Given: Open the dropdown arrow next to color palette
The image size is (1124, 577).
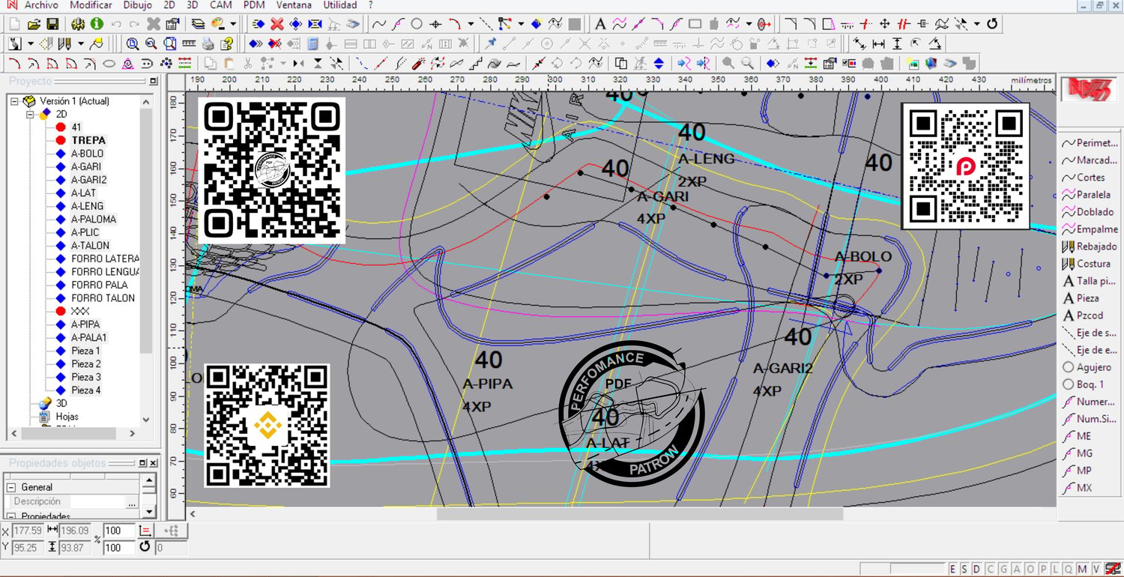Looking at the screenshot, I should coord(233,24).
